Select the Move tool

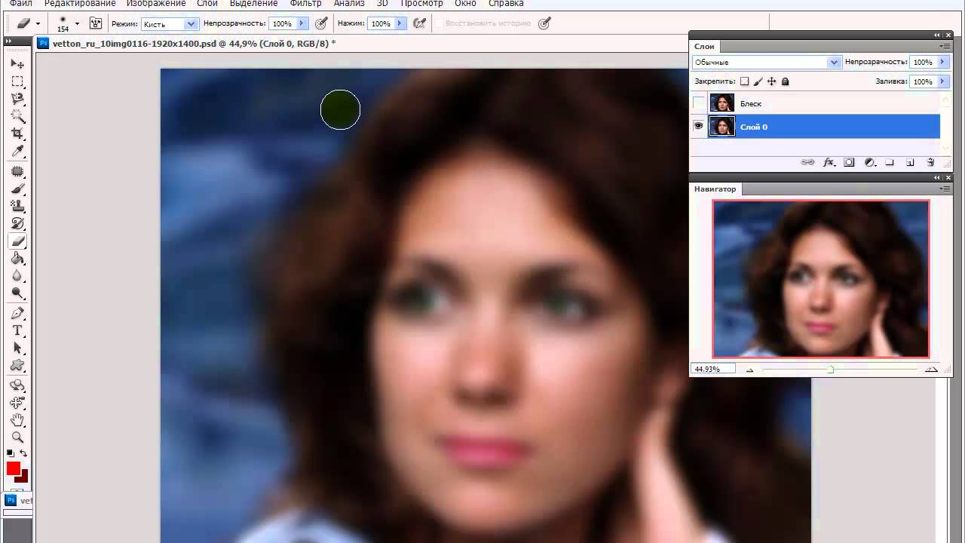[17, 64]
